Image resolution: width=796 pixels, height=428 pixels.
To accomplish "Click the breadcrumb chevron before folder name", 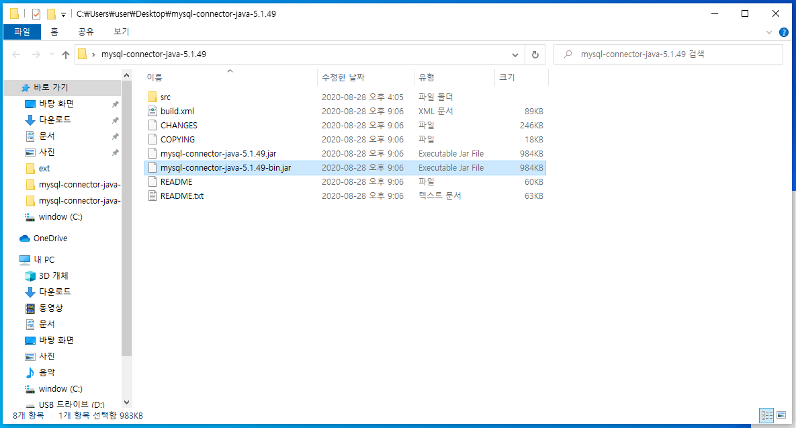I will coord(94,55).
